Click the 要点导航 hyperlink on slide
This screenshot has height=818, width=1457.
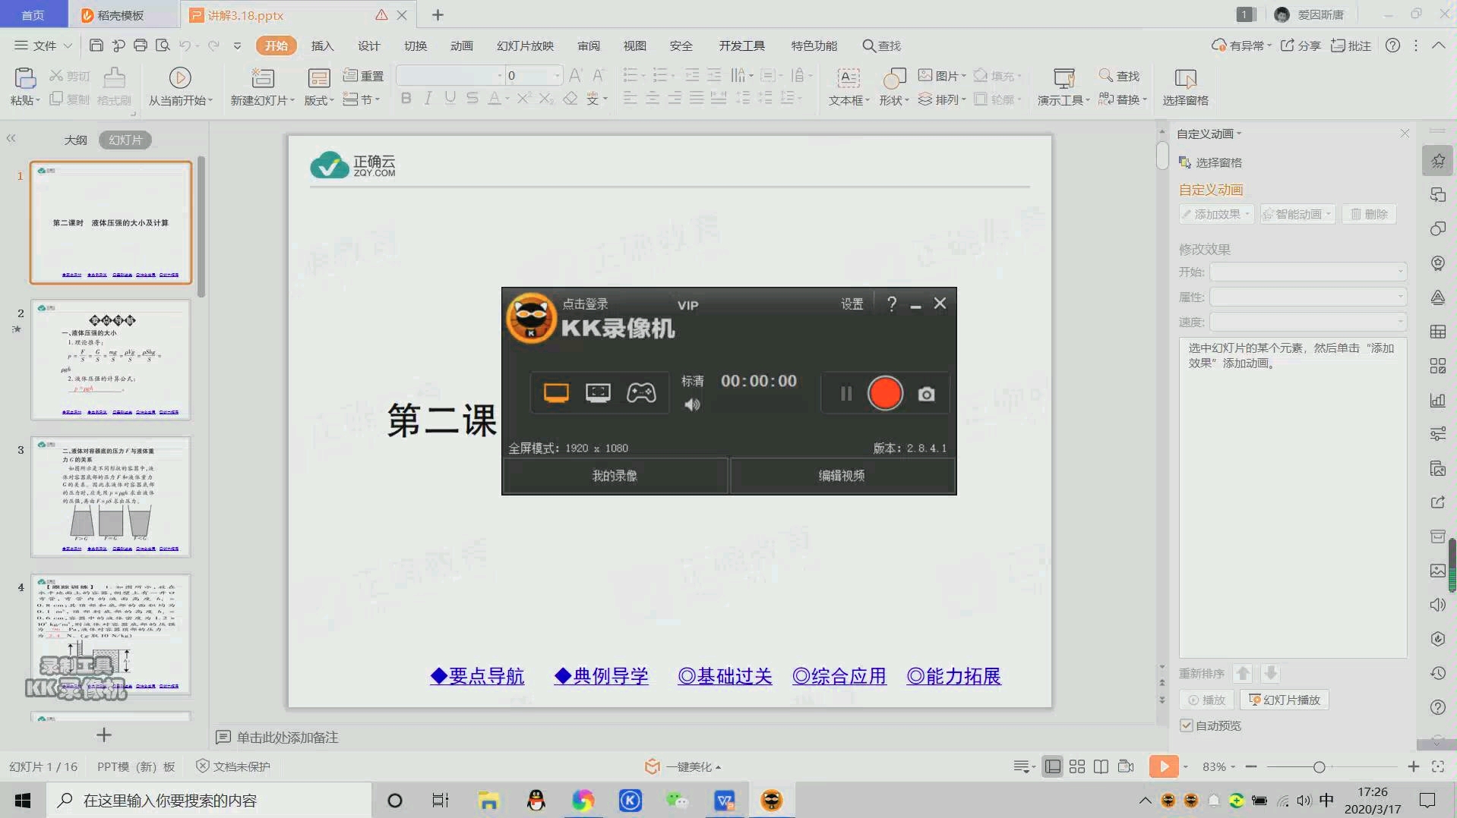[477, 676]
